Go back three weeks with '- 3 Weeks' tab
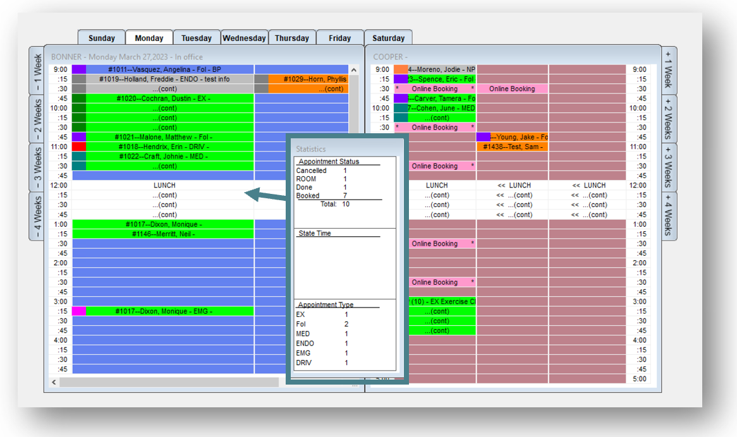Image resolution: width=737 pixels, height=437 pixels. [37, 167]
